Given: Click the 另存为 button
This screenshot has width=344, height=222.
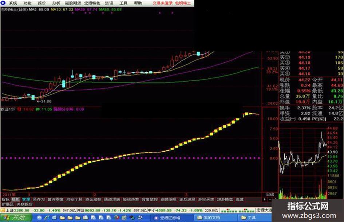Looking at the screenshot, I should point(39,199).
